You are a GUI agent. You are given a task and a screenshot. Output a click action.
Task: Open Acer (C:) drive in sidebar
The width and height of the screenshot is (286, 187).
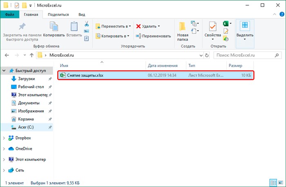(26, 127)
